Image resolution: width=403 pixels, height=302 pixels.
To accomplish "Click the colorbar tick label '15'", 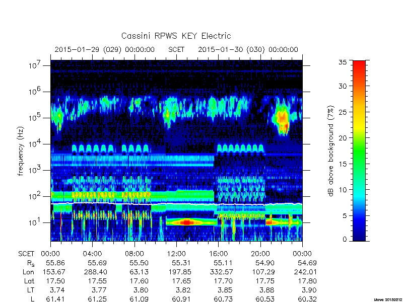I will tap(343, 164).
